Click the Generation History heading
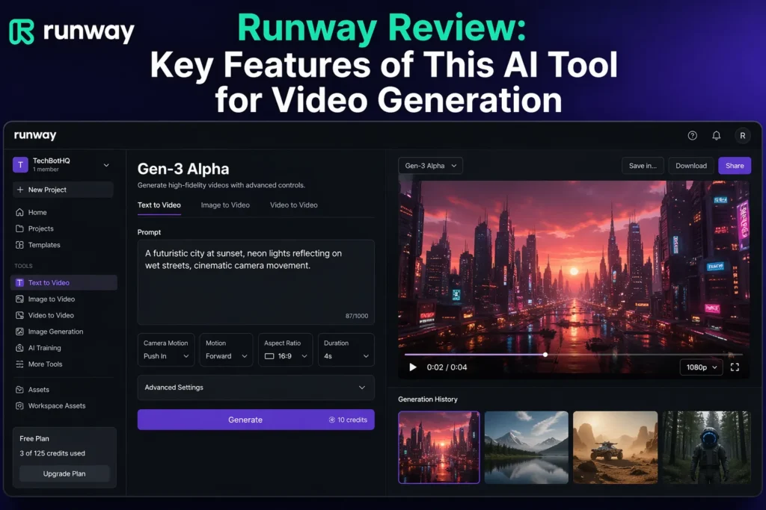Screen dimensions: 766x510 coord(428,399)
